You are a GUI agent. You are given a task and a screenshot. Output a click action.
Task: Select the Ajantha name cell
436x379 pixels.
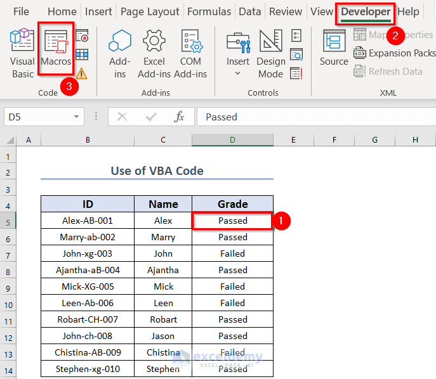pyautogui.click(x=163, y=270)
